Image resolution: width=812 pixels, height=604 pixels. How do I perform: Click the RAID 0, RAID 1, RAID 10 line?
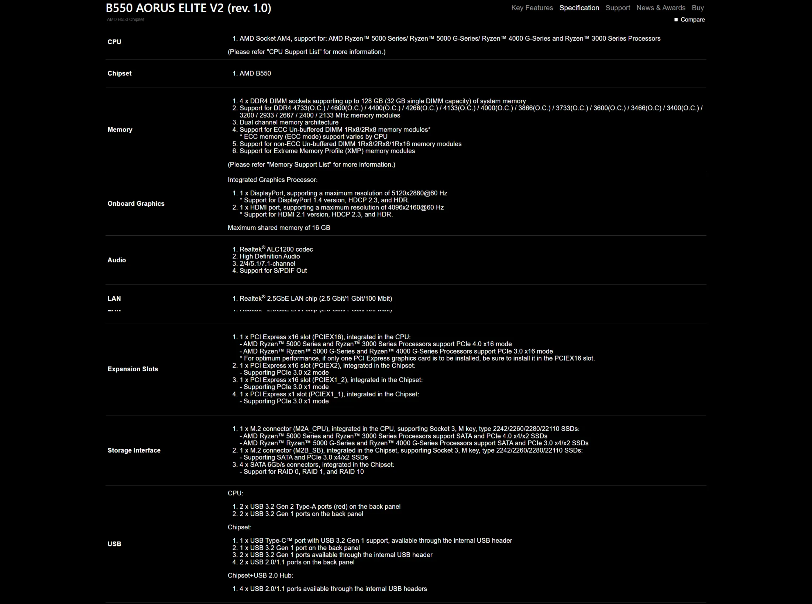pyautogui.click(x=302, y=472)
